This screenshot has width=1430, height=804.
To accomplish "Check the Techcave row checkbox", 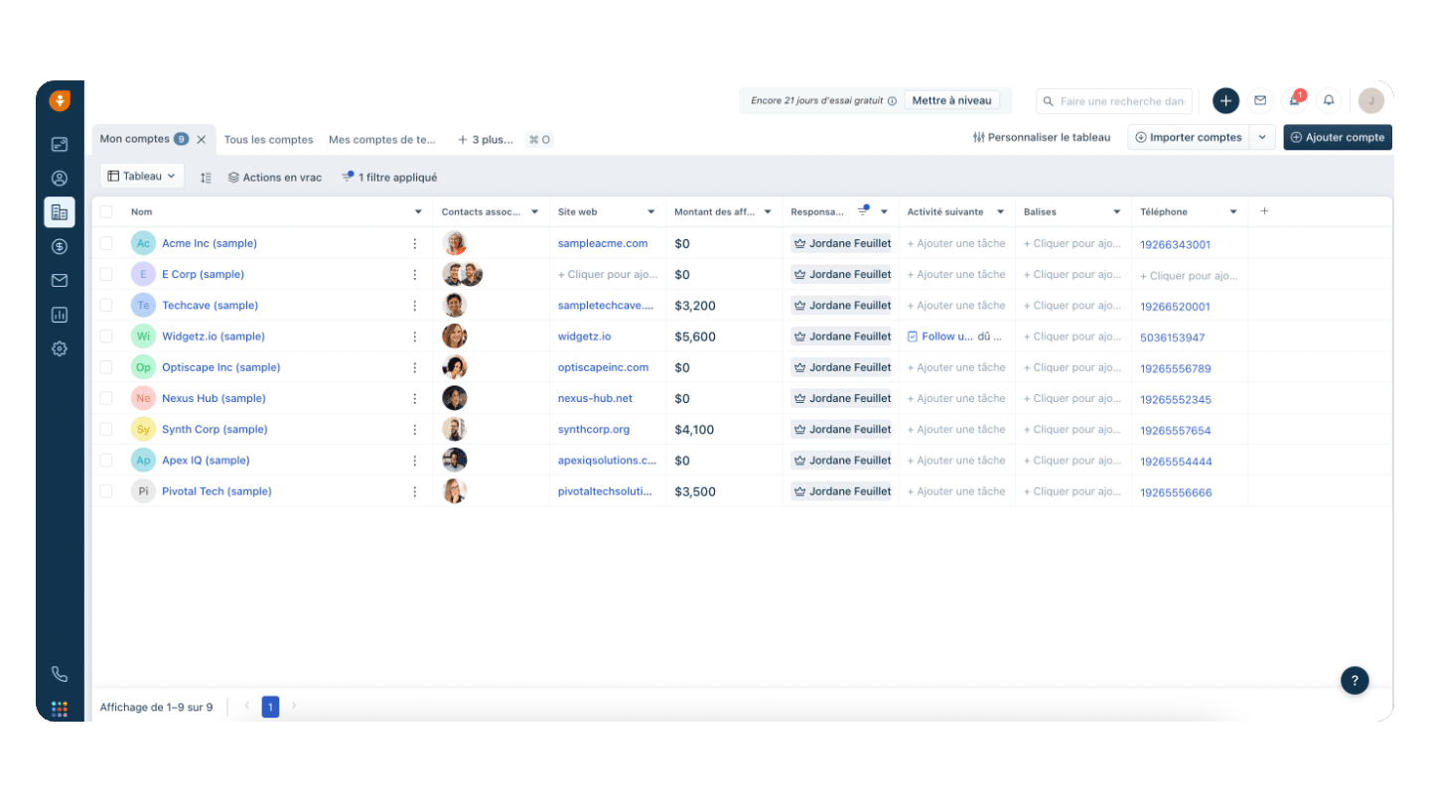I will pyautogui.click(x=106, y=306).
